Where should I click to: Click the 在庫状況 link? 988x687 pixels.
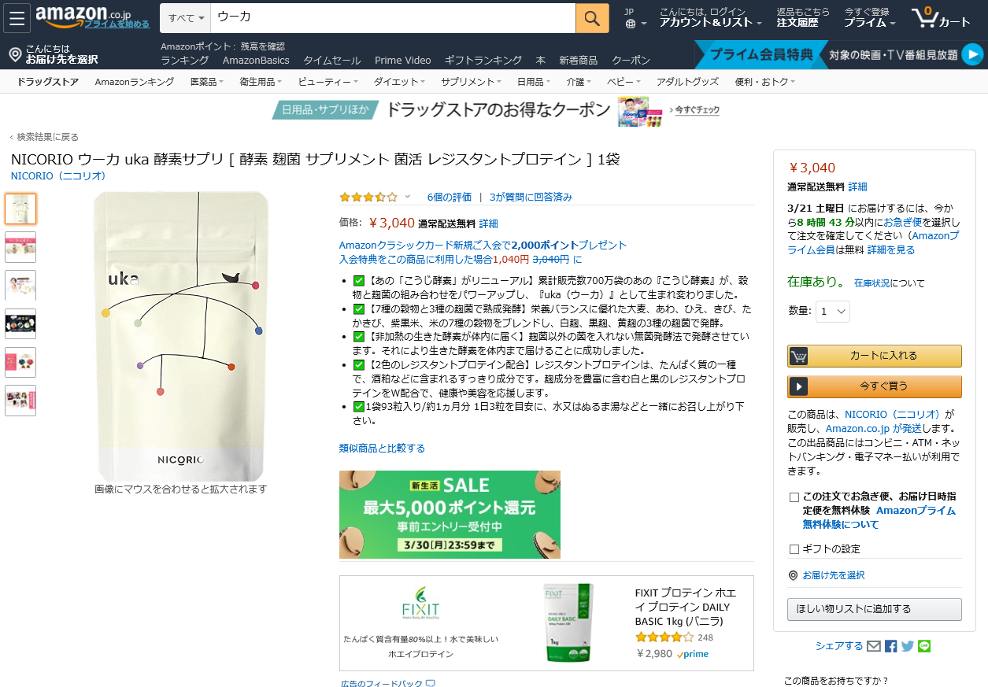tap(872, 283)
